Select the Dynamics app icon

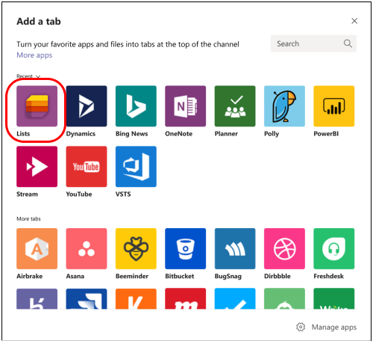[87, 106]
